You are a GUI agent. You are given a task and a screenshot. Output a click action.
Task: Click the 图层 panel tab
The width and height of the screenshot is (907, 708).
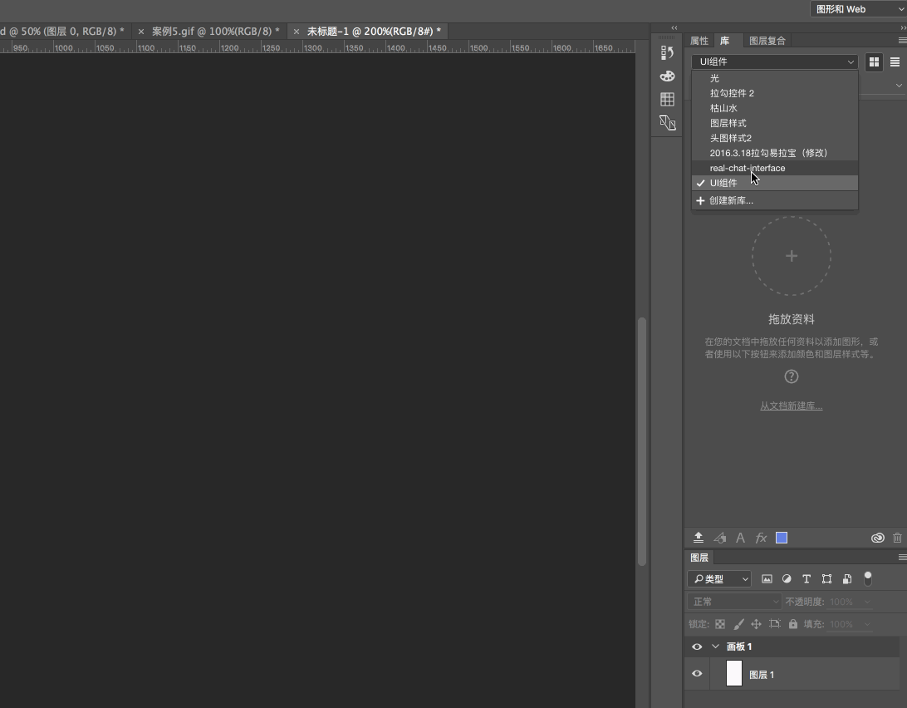click(x=699, y=558)
